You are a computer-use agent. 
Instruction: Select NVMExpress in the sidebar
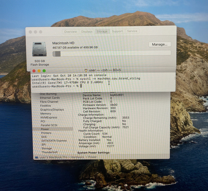click(49, 118)
